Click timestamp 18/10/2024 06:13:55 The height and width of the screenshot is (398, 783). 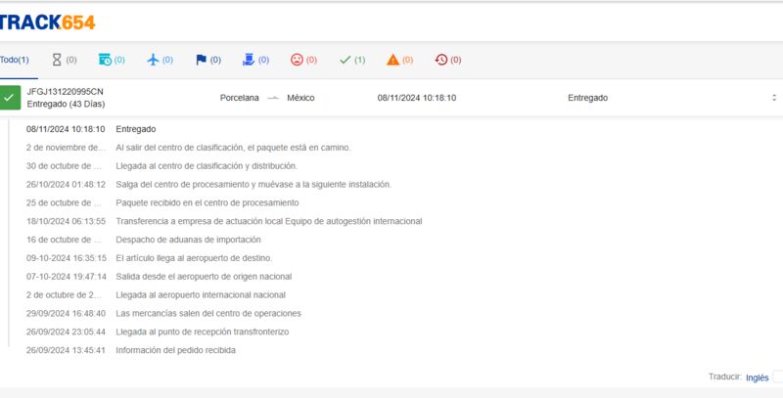tap(66, 221)
